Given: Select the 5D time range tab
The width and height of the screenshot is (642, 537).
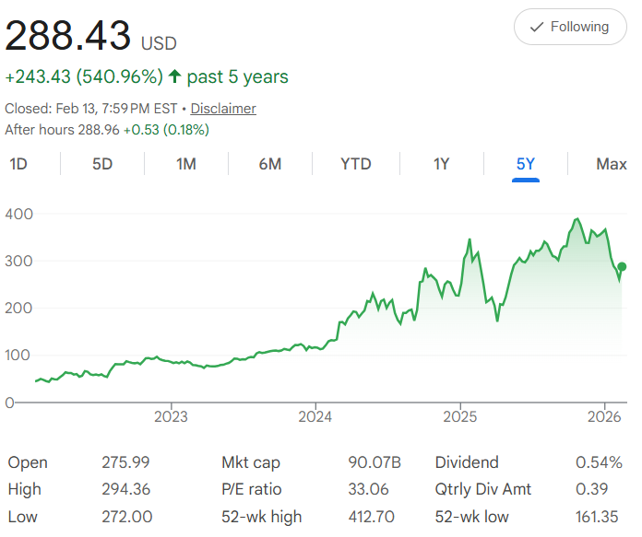Looking at the screenshot, I should pos(102,164).
